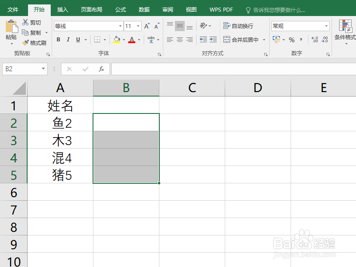Switch to the View (视图) tab
The height and width of the screenshot is (267, 356).
click(191, 9)
